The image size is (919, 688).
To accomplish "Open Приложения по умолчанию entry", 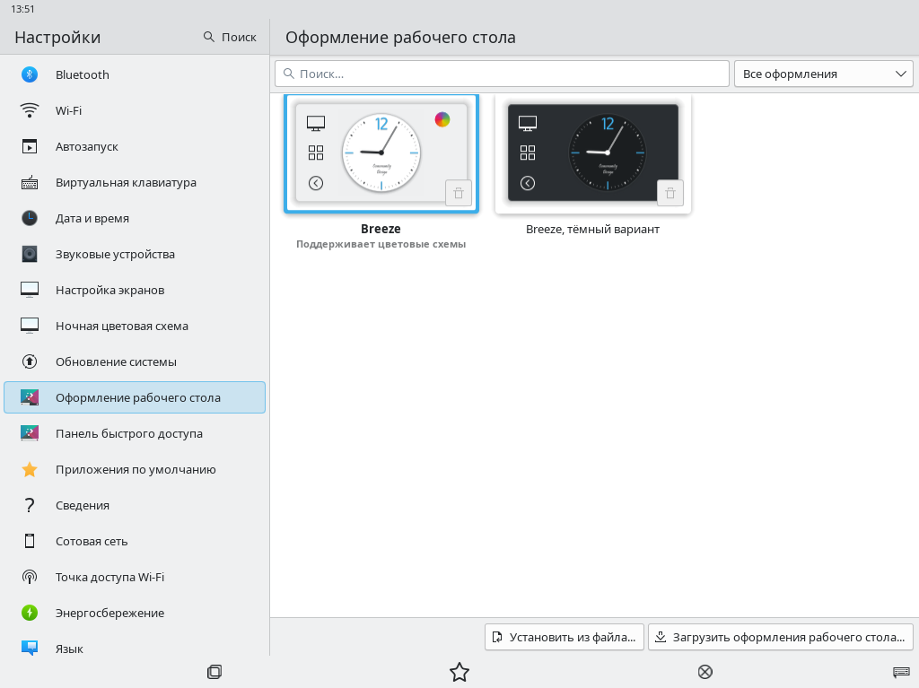I will point(135,469).
